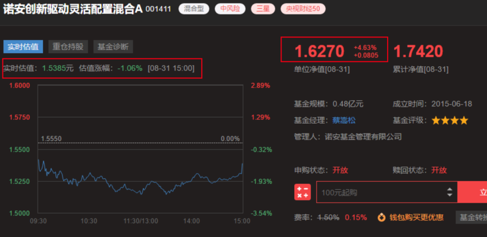Click the wallet purchase discount icon

(x=382, y=218)
